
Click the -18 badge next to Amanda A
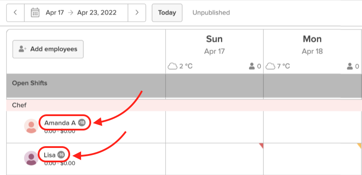point(82,123)
